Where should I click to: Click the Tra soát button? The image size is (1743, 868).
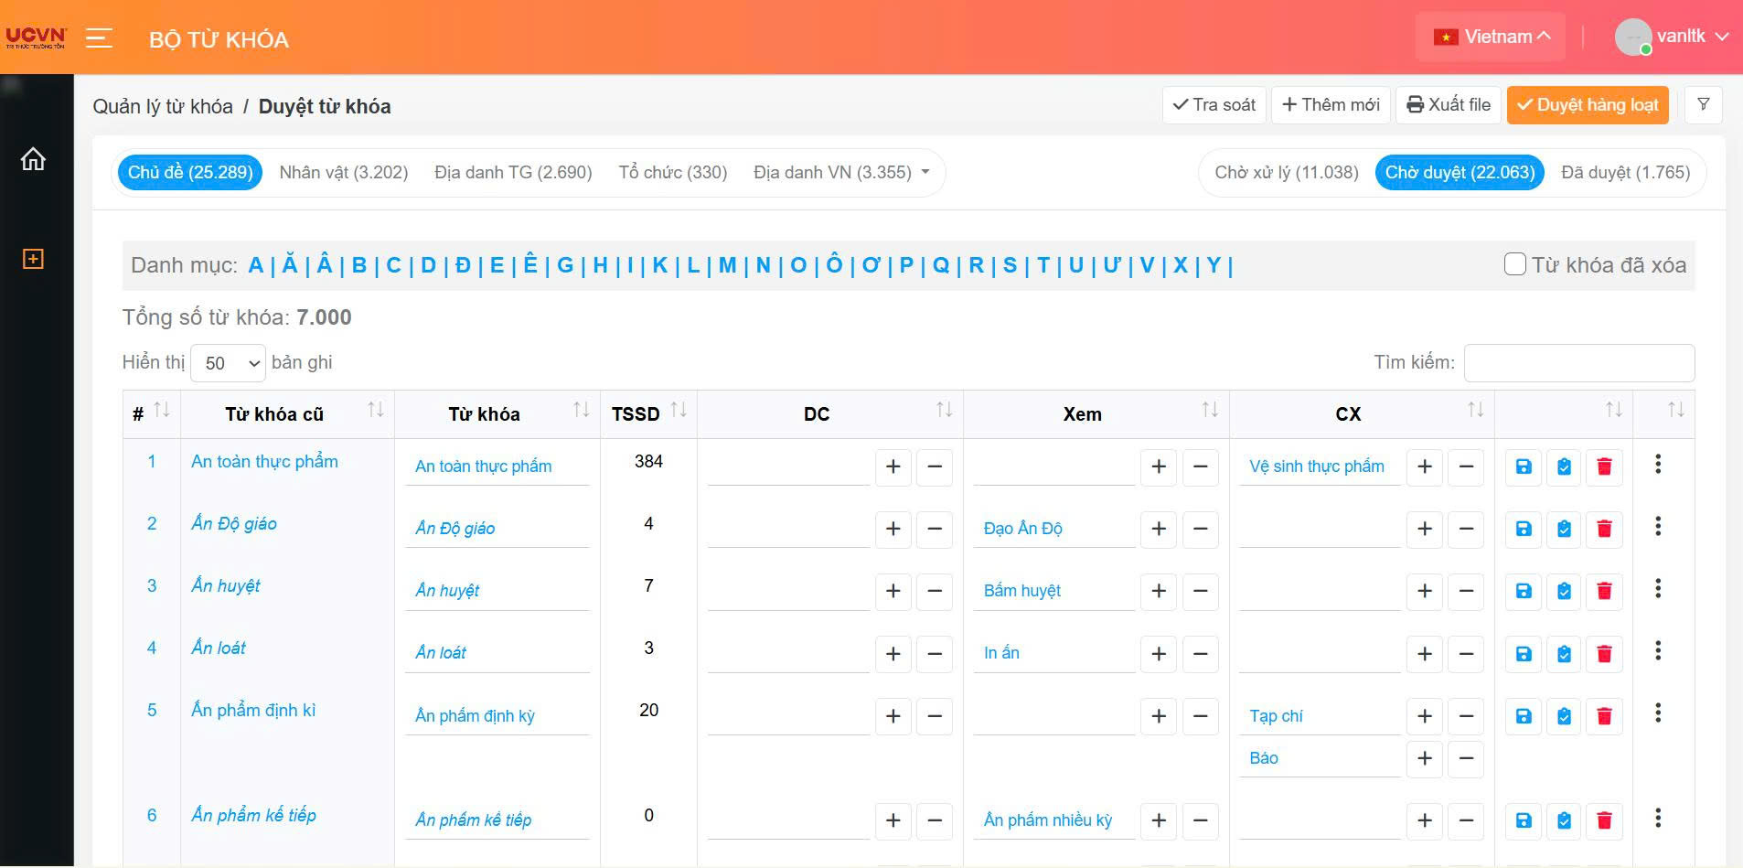pyautogui.click(x=1214, y=105)
